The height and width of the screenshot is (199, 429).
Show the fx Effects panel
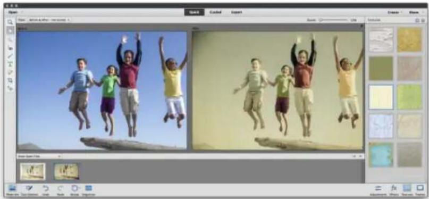coord(394,190)
